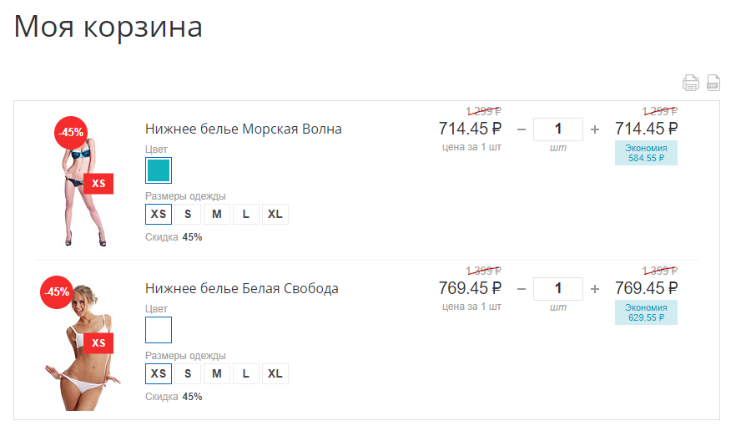The width and height of the screenshot is (736, 426).
Task: Focus the quantity field of Белая Свобода
Action: (x=557, y=289)
